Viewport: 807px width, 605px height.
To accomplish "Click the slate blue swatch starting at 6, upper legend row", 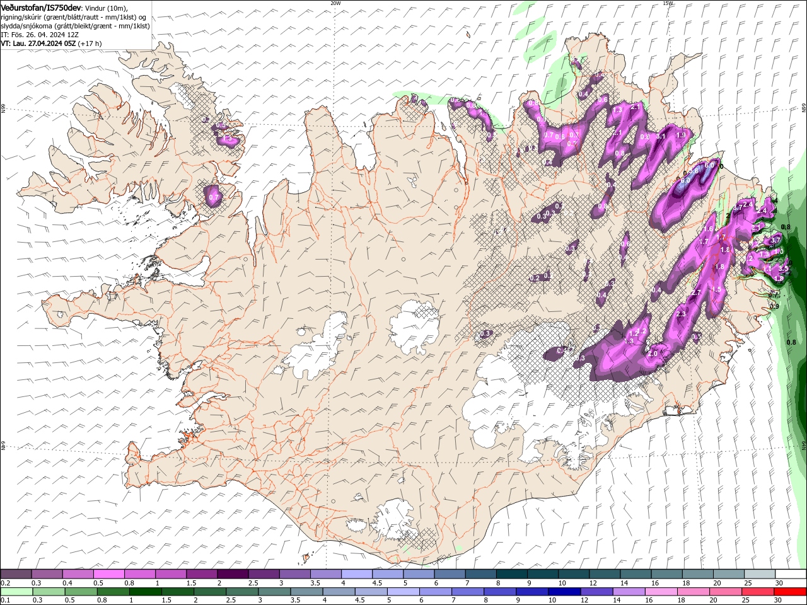I will pyautogui.click(x=449, y=574).
